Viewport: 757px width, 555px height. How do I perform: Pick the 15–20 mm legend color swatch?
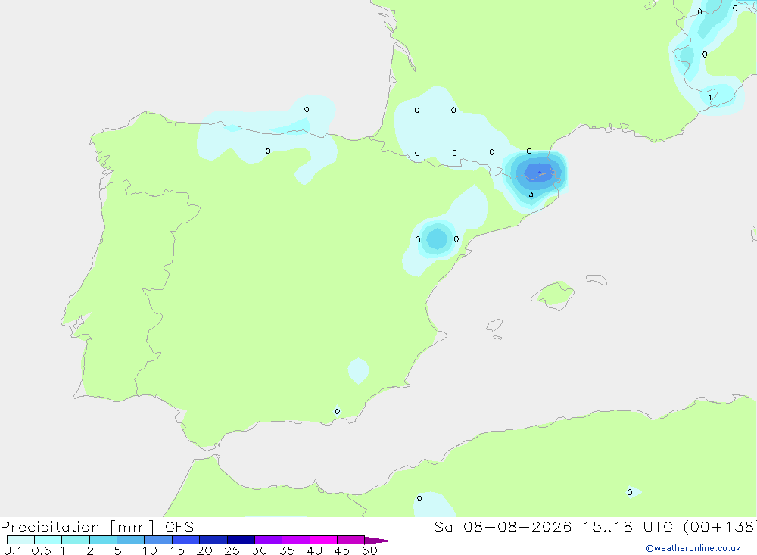[x=186, y=540]
